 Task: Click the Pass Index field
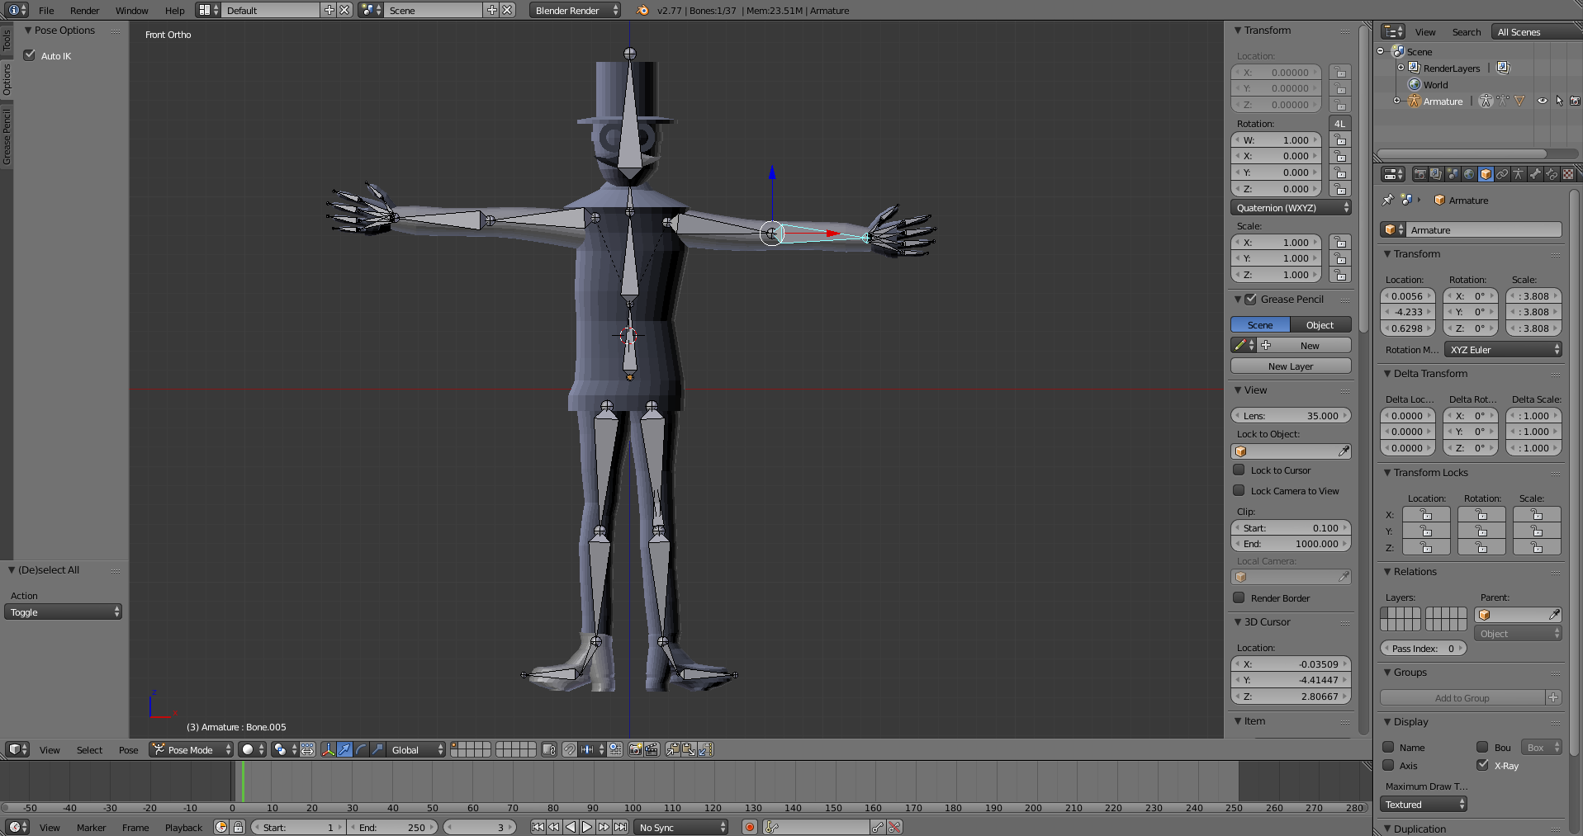click(x=1423, y=648)
